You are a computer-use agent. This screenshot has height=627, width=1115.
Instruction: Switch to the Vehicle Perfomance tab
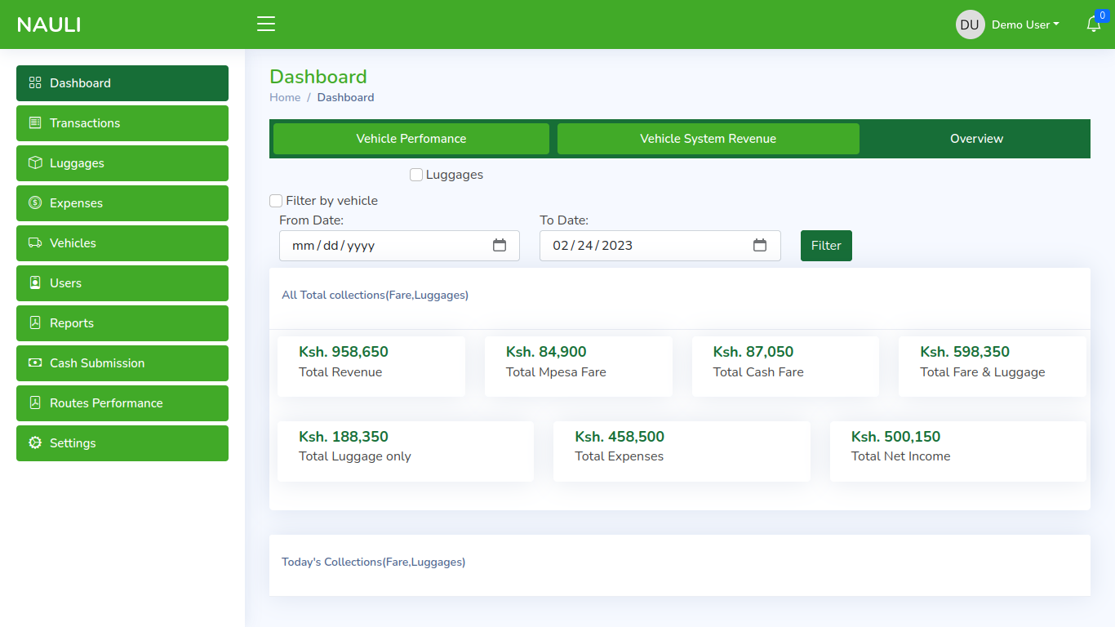click(411, 139)
